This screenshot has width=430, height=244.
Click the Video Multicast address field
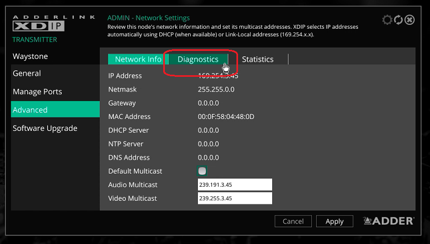(235, 199)
